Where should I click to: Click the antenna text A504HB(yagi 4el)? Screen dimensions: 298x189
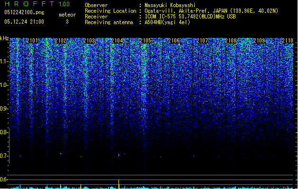coord(167,22)
